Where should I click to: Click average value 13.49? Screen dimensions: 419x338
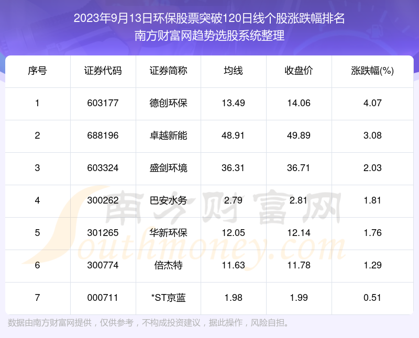[x=233, y=103]
